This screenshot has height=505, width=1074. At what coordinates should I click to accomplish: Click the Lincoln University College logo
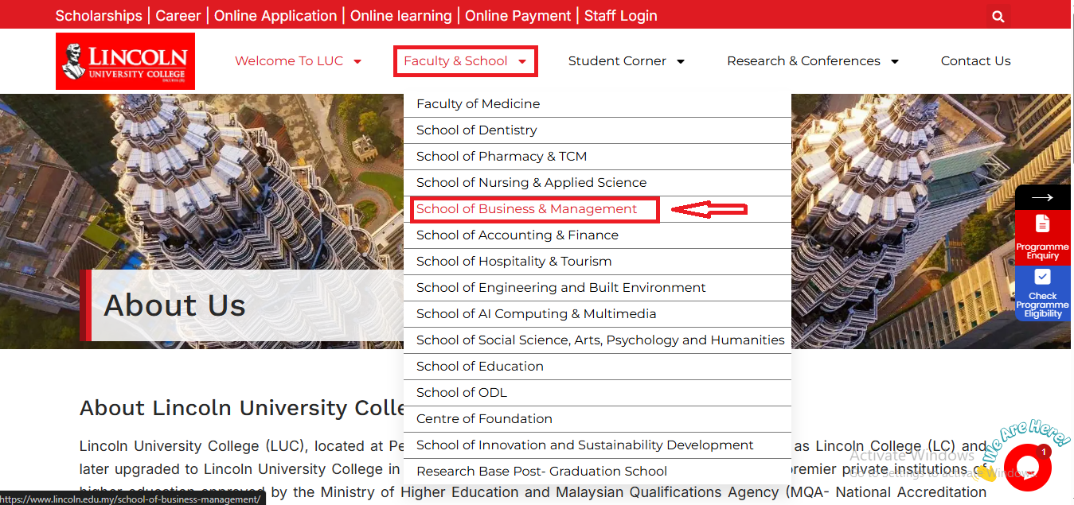pos(125,60)
